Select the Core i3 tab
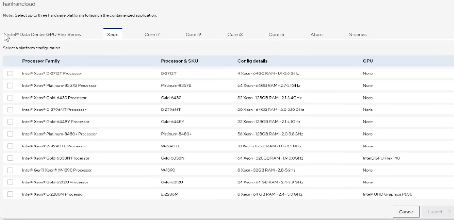Viewport: 454px width, 220px height. (x=235, y=34)
